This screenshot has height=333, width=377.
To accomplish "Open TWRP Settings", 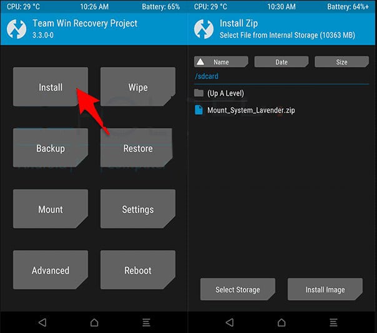I will [x=138, y=209].
